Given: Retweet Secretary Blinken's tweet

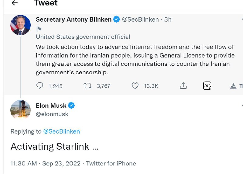Looking at the screenshot, I should click(x=87, y=86).
